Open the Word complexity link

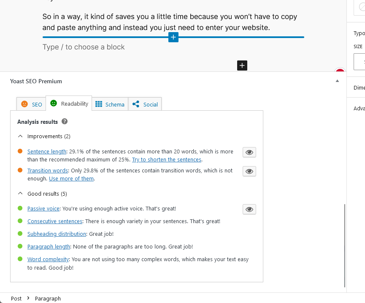[48, 259]
